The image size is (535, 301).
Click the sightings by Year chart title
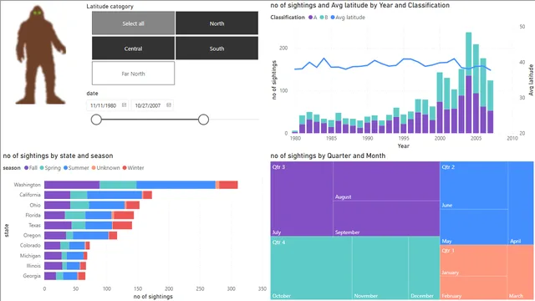359,5
